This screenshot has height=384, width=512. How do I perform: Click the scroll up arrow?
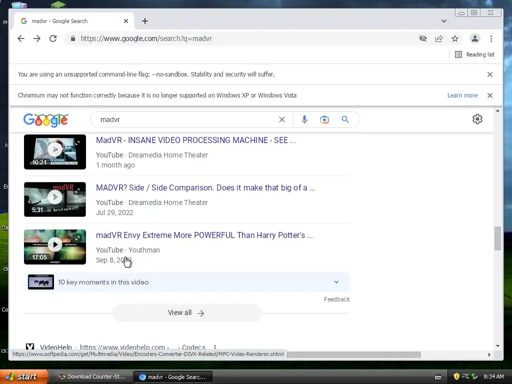point(497,111)
